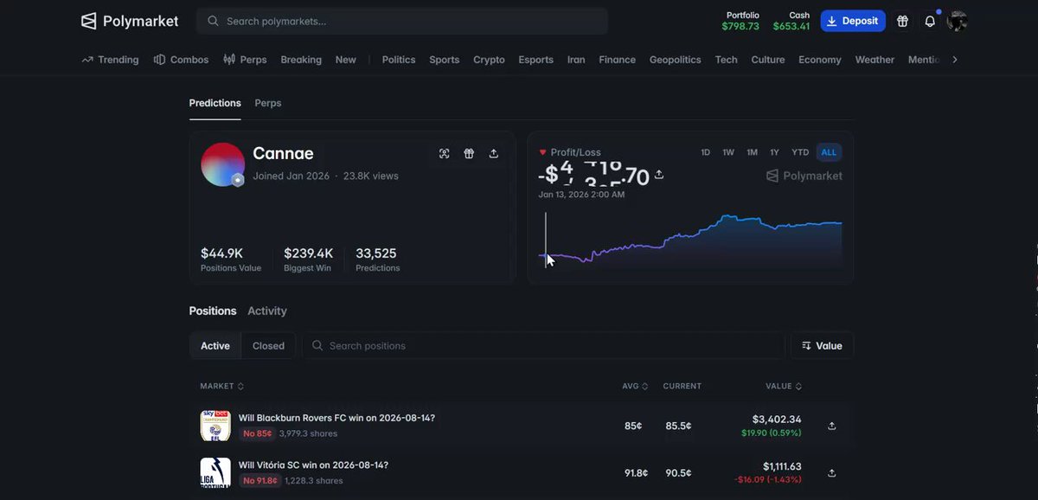Select the 1D chart range
Screen dimensions: 1038x500
706,152
